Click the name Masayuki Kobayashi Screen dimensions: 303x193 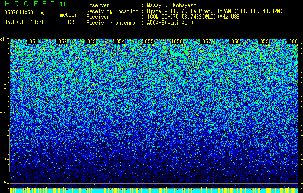[173, 5]
